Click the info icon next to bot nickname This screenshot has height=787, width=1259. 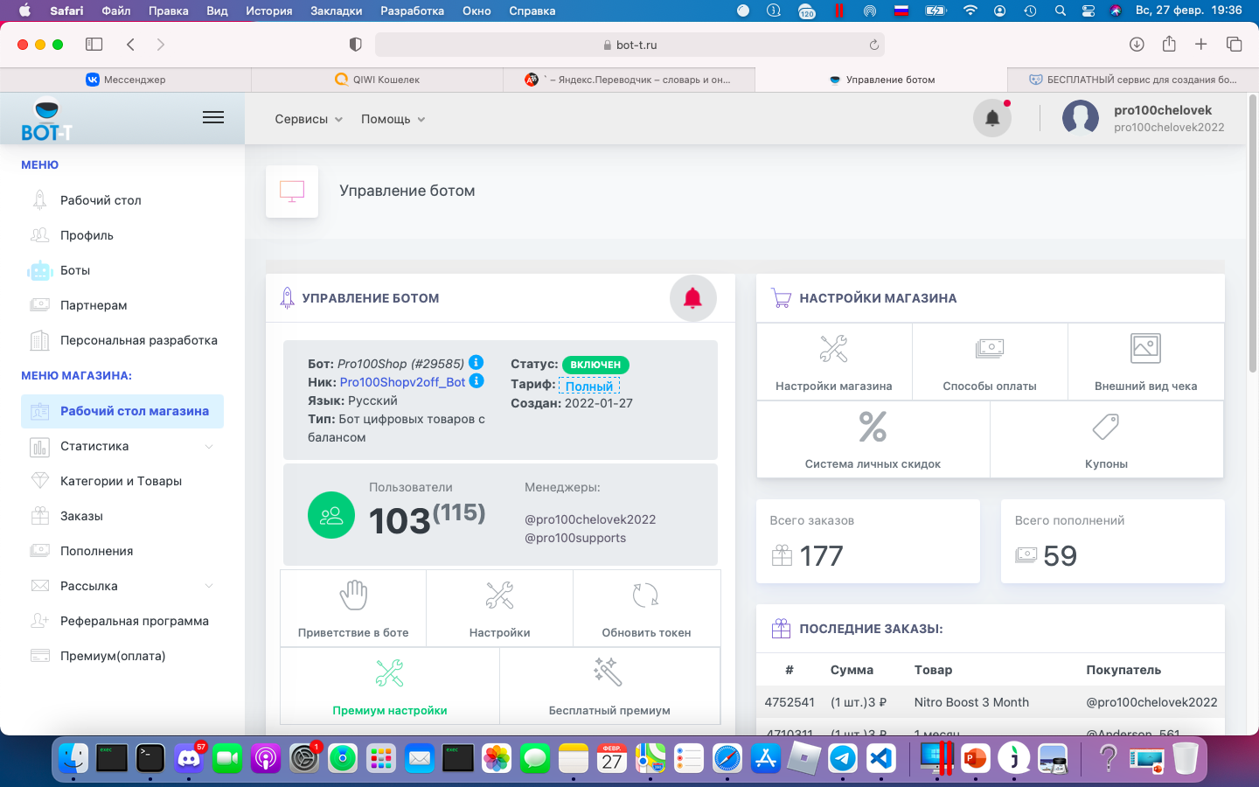[x=476, y=380]
